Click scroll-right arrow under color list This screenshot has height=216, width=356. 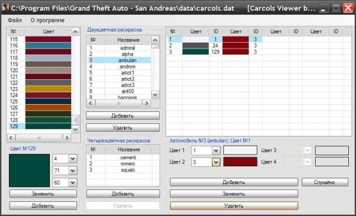point(66,137)
